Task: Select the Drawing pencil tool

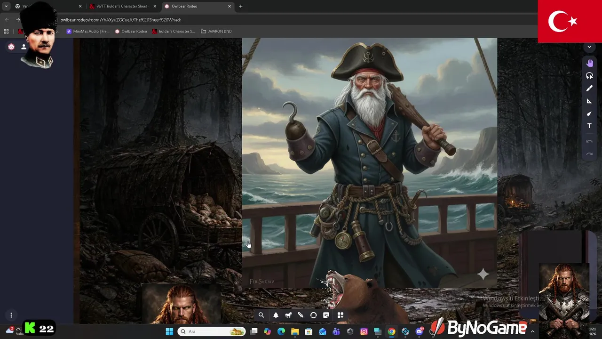Action: (589, 89)
